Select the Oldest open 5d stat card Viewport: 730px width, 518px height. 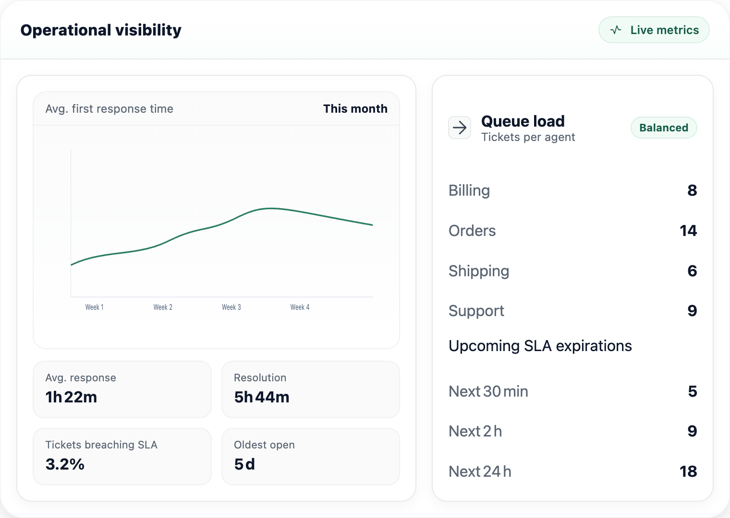click(x=310, y=456)
